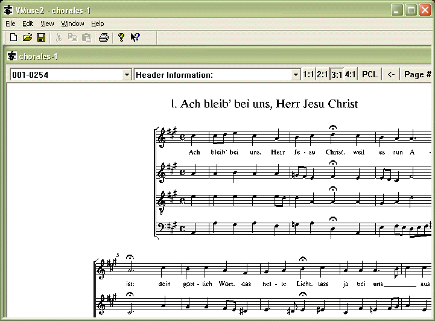Click the Page # button
This screenshot has height=321, width=435.
[x=417, y=74]
